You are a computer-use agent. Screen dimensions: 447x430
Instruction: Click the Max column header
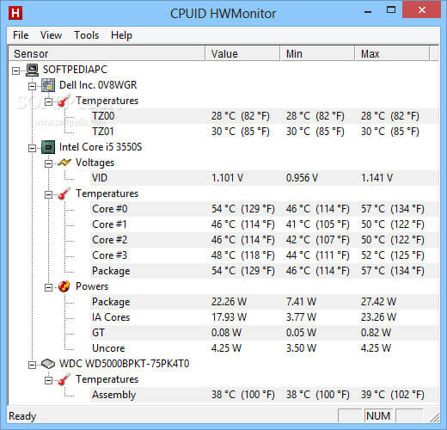tap(392, 53)
